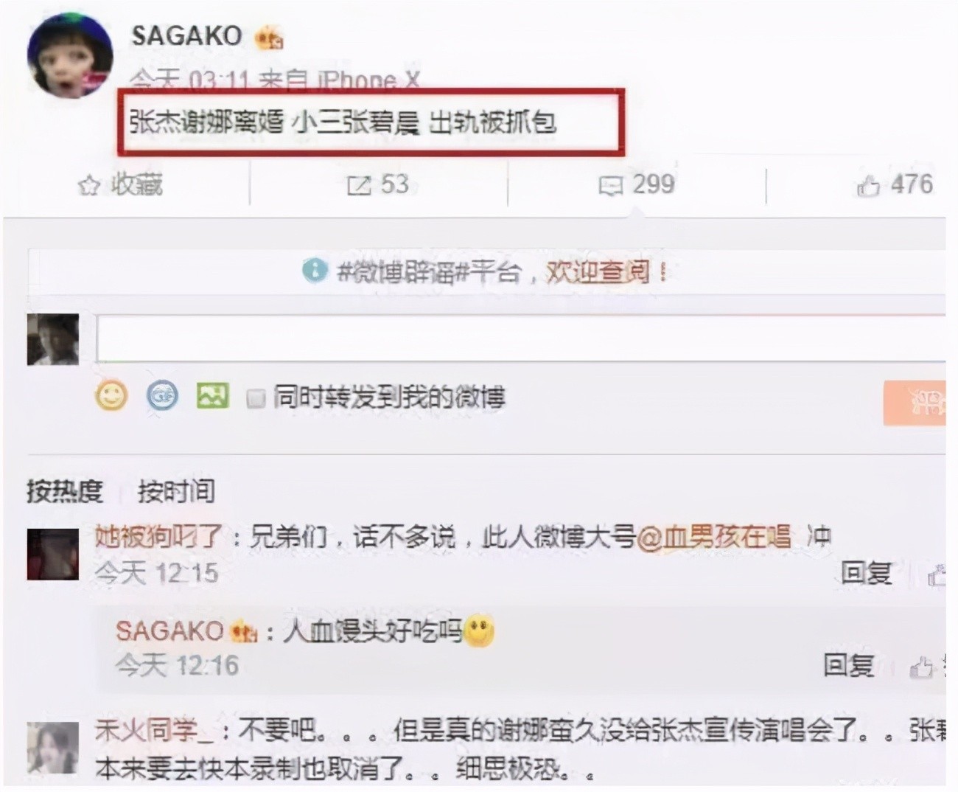The image size is (958, 792).
Task: Open the @血男孩在唱 mention link
Action: tap(713, 537)
